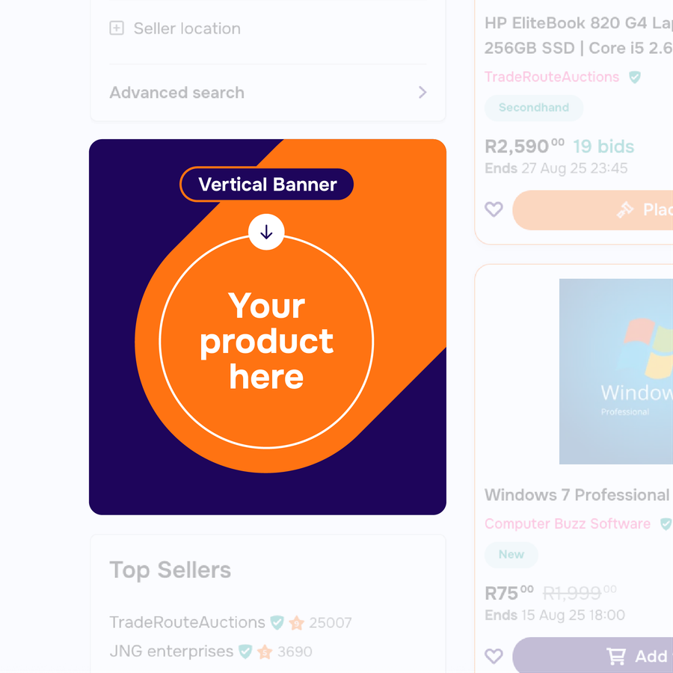Open the Windows 7 Professional product thumbnail

pyautogui.click(x=615, y=371)
